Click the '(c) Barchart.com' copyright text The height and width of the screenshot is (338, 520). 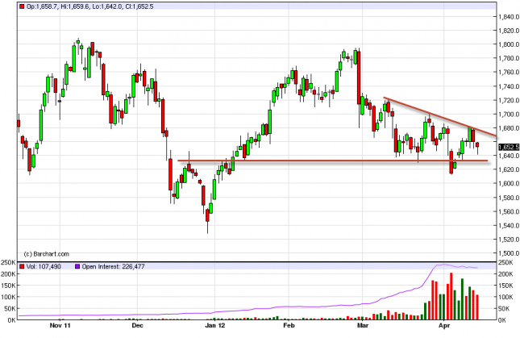(47, 254)
